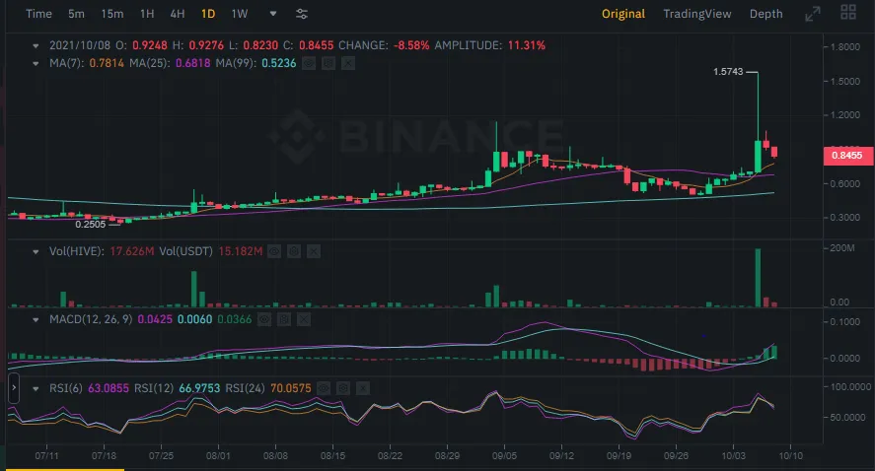This screenshot has width=875, height=471.
Task: Remove the MACD indicator with its X icon
Action: pos(304,320)
